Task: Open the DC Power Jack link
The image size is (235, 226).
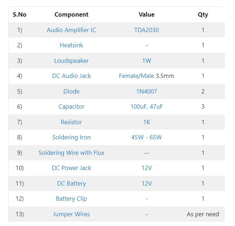Action: 71,168
